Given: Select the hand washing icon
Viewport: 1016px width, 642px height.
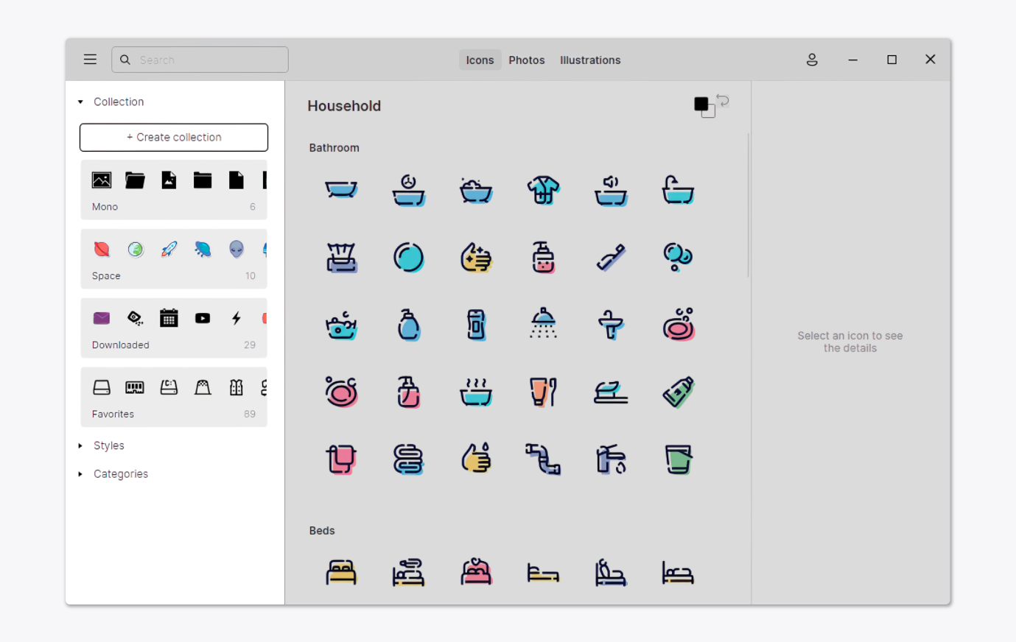Looking at the screenshot, I should click(476, 459).
